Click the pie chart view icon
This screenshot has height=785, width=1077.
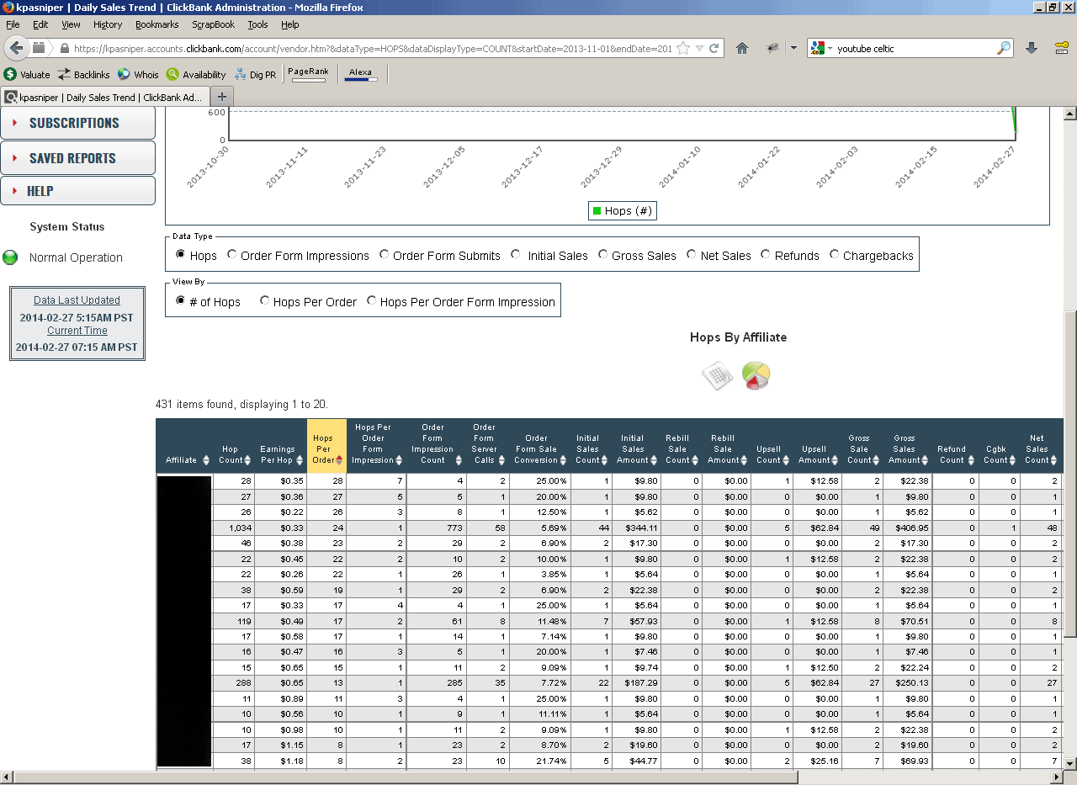tap(756, 376)
